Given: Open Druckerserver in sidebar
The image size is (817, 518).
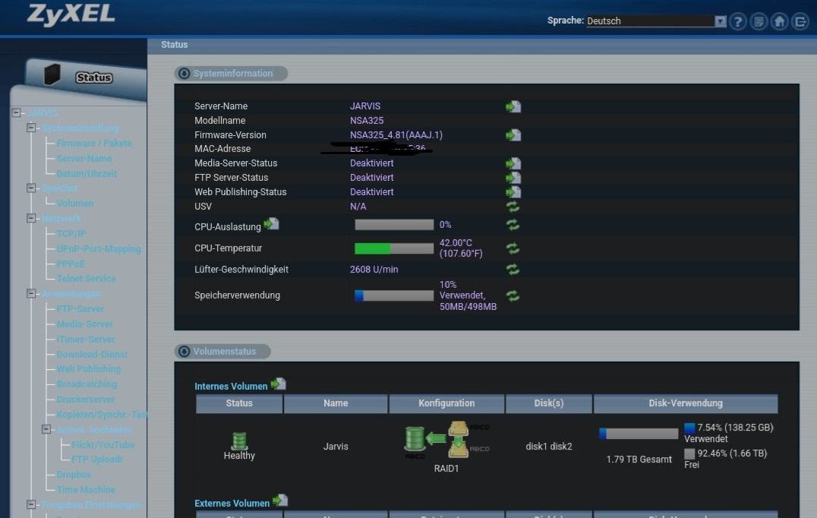Looking at the screenshot, I should (86, 399).
